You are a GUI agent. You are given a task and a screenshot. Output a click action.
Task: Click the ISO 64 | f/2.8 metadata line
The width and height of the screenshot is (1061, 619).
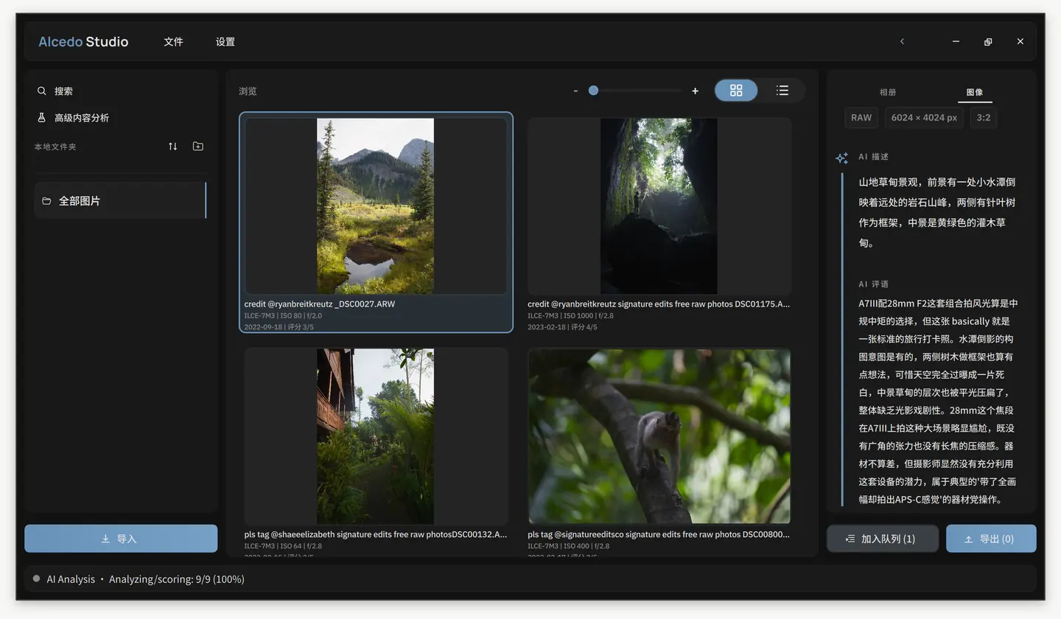click(x=283, y=546)
